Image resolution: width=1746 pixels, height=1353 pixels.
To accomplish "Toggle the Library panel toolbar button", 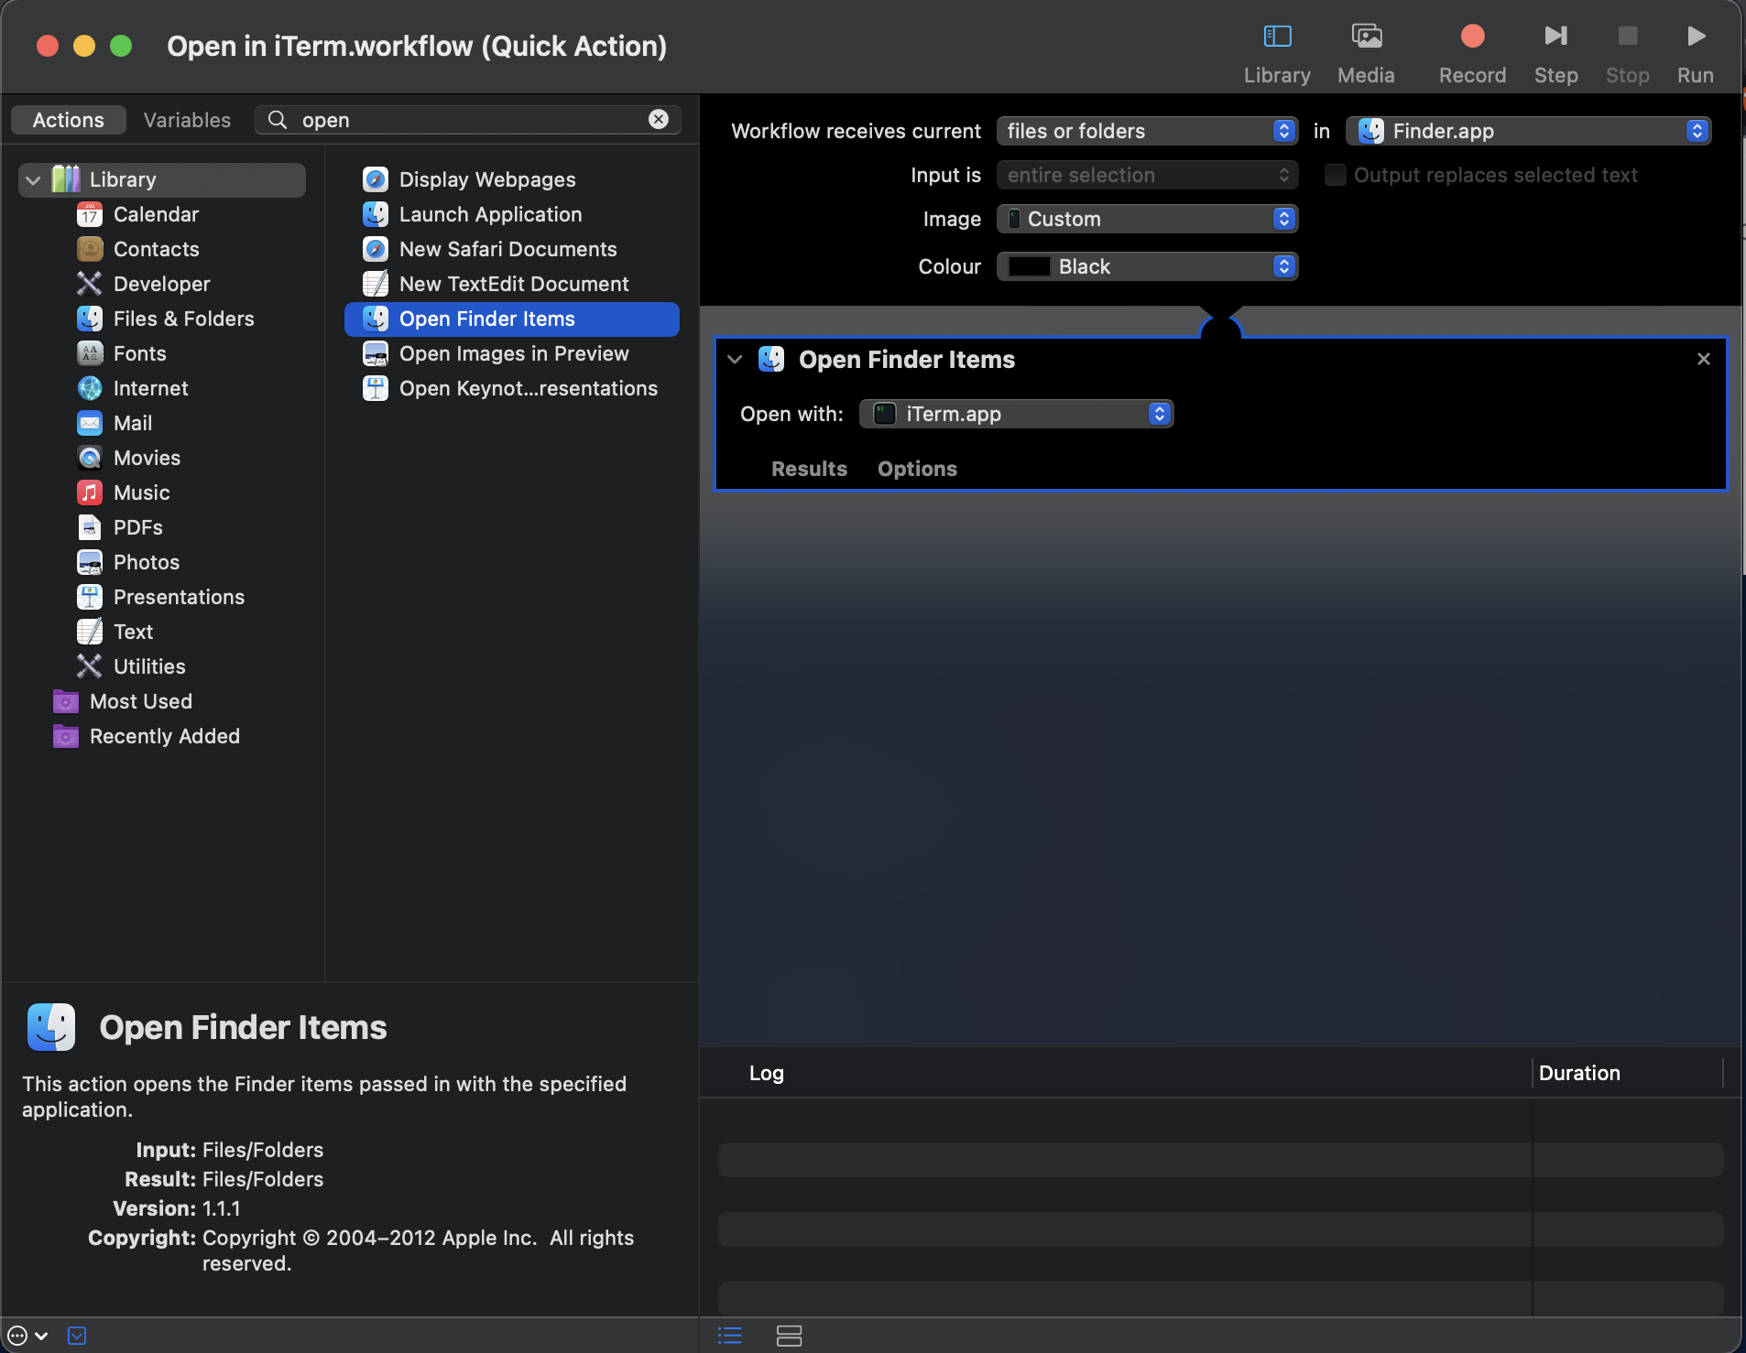I will pos(1277,52).
